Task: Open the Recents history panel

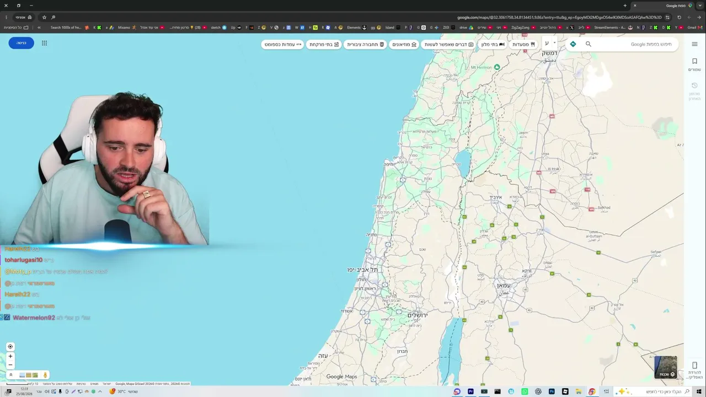Action: (x=694, y=91)
